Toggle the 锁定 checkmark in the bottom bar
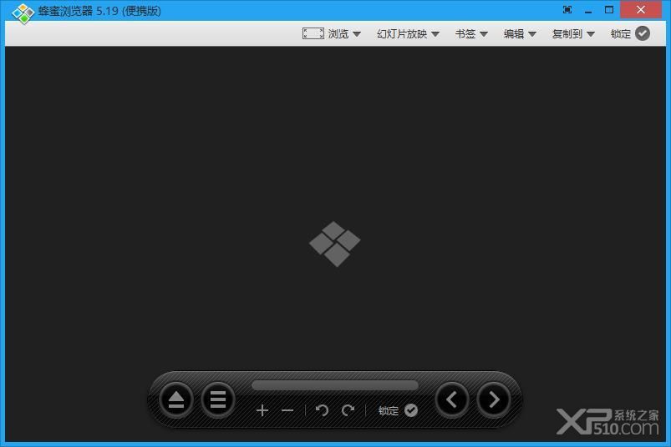 [x=411, y=410]
